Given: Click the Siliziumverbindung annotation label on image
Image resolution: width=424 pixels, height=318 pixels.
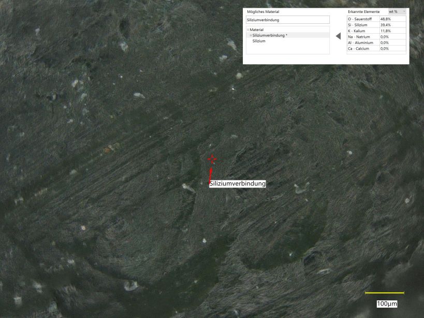Looking at the screenshot, I should pyautogui.click(x=238, y=184).
